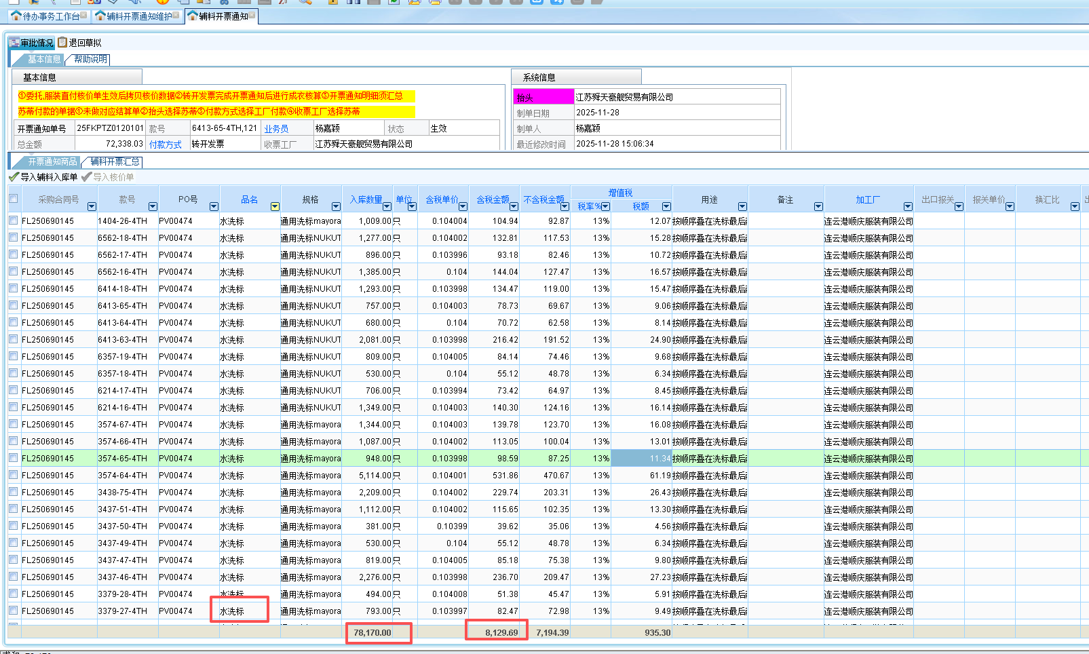
Task: Click the 审批情况 approval status icon
Action: (x=14, y=43)
